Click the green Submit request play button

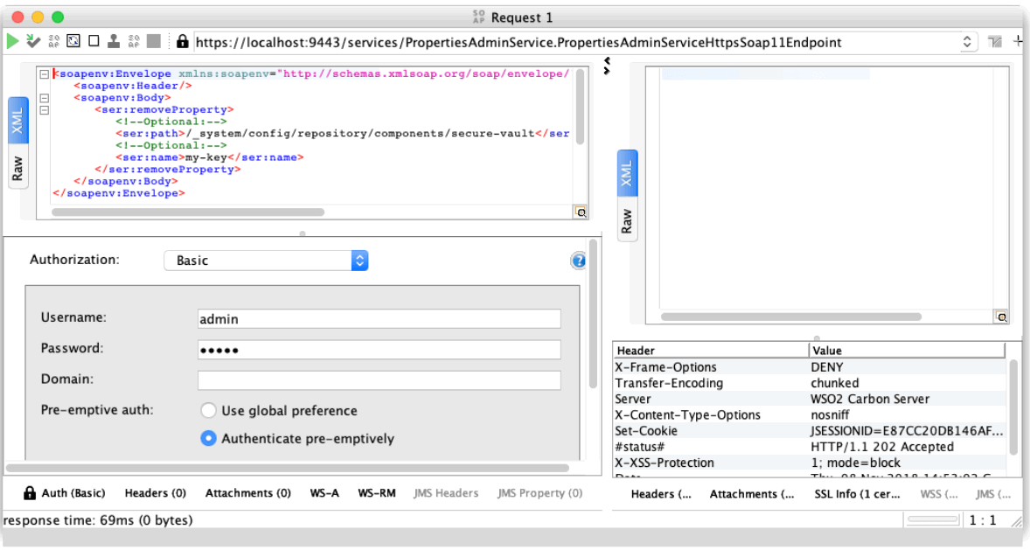[13, 41]
